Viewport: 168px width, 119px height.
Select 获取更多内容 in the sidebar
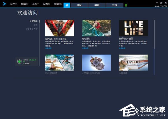(x=31, y=29)
